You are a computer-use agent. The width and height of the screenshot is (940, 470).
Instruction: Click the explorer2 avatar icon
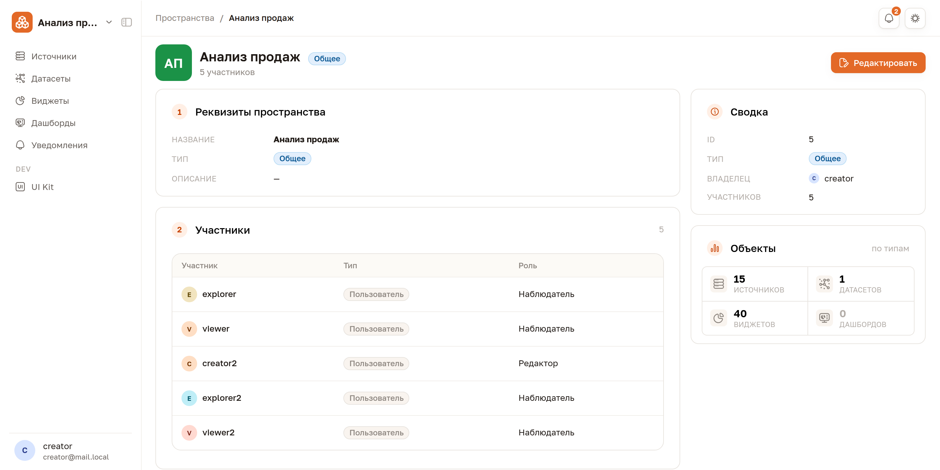(189, 398)
